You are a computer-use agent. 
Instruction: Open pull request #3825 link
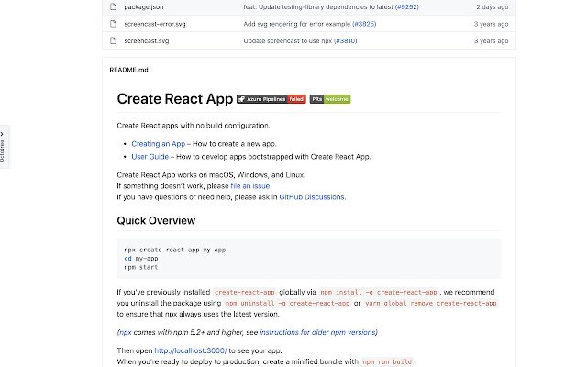pos(364,24)
